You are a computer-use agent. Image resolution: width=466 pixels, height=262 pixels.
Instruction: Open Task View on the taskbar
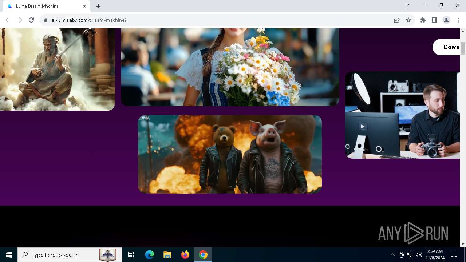click(131, 255)
